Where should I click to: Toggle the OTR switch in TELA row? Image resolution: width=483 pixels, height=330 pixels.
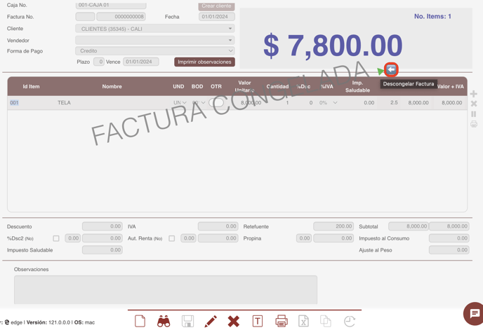pyautogui.click(x=216, y=103)
